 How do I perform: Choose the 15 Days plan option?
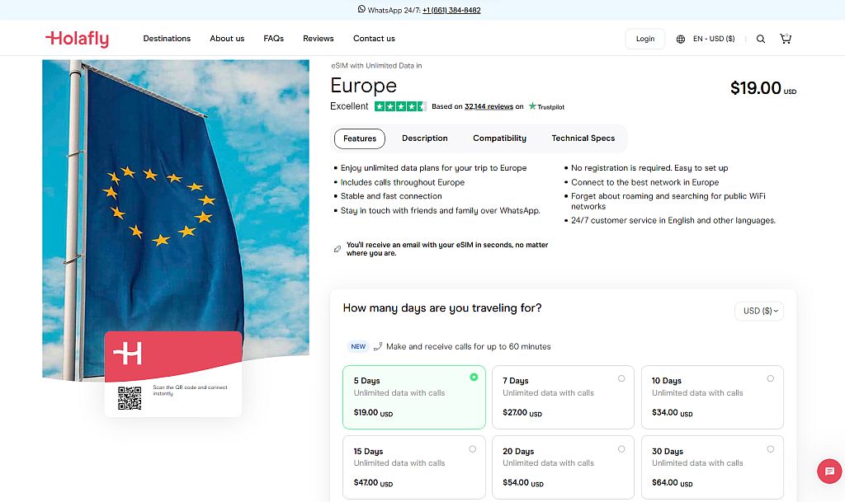tap(413, 467)
